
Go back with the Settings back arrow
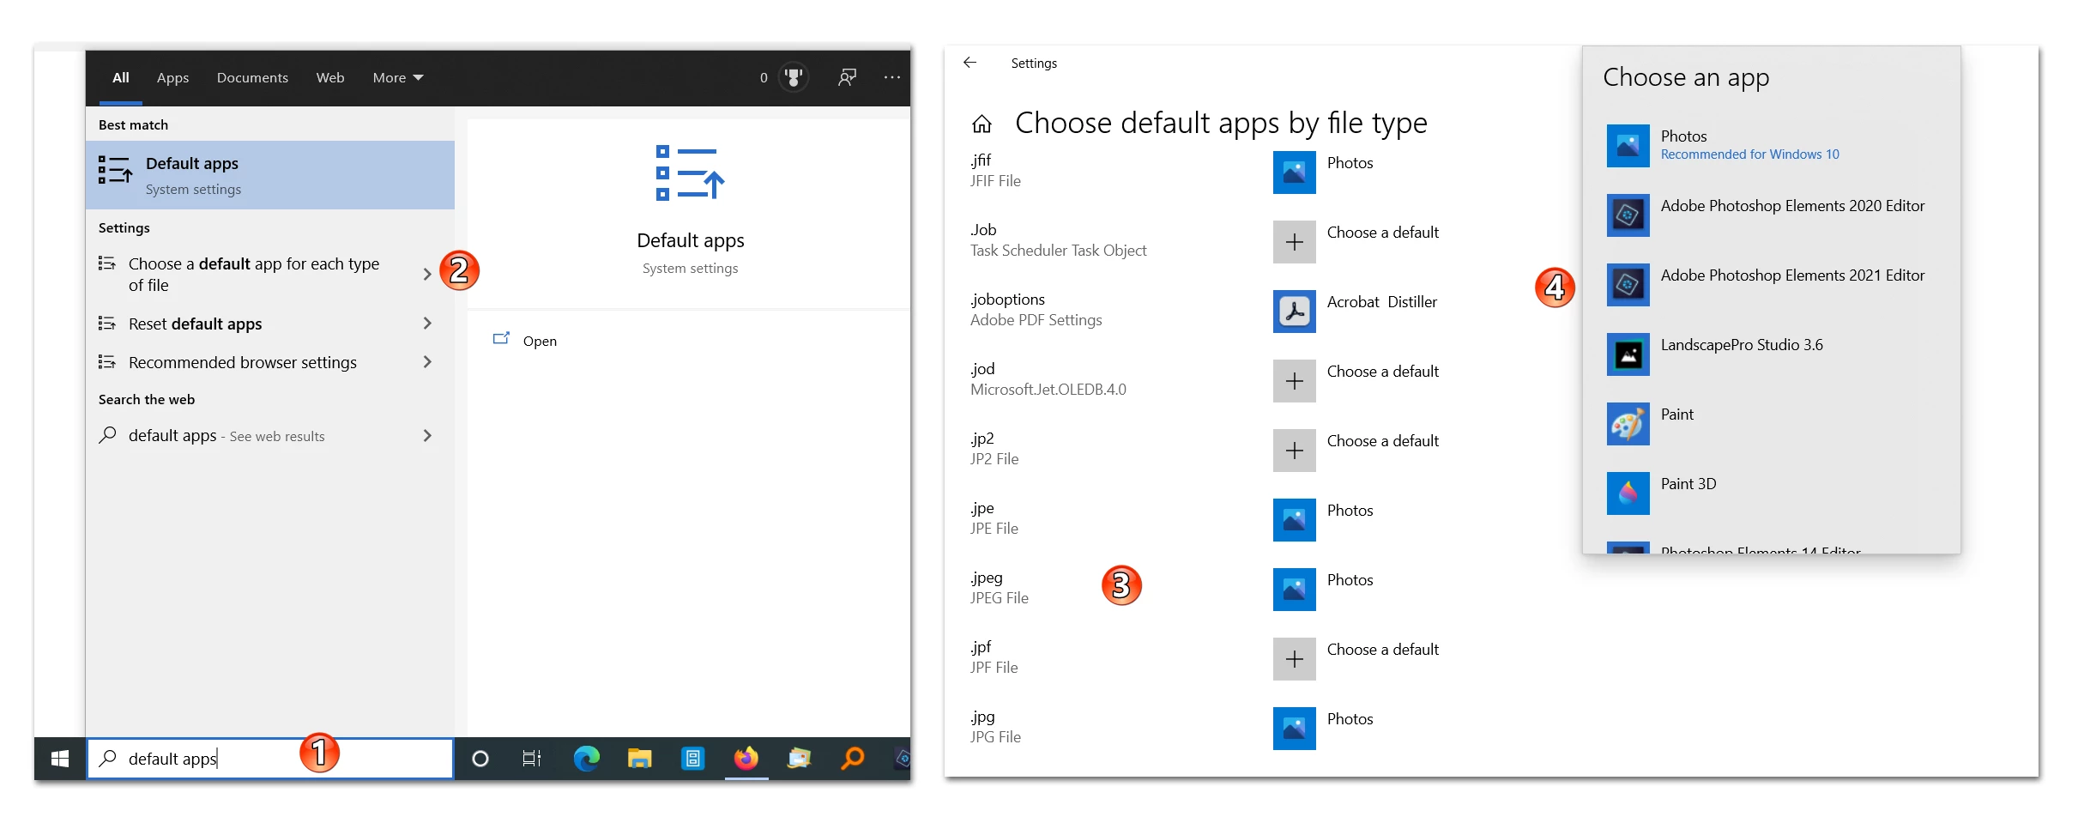tap(970, 63)
